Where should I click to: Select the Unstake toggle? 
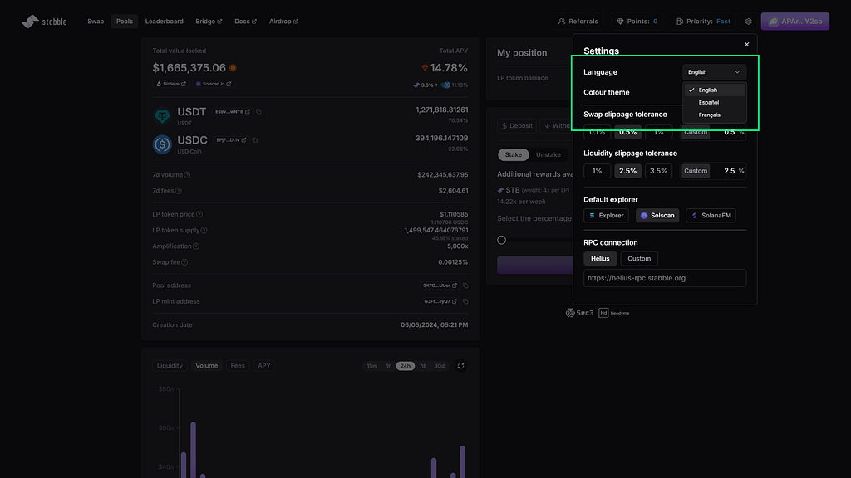tap(548, 154)
